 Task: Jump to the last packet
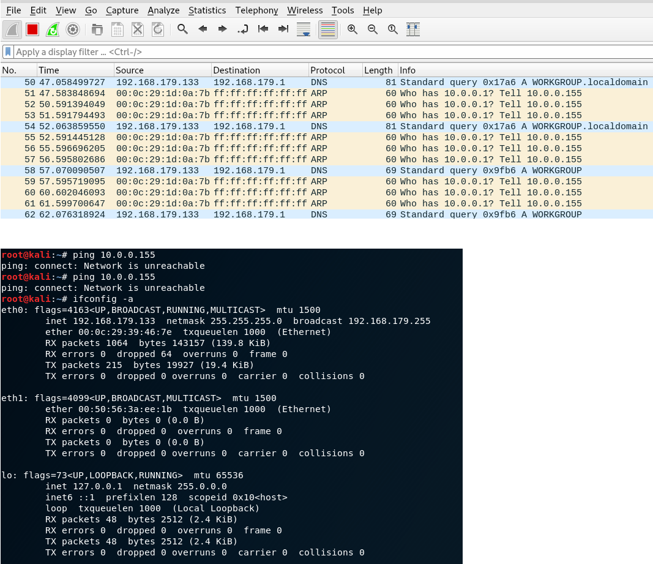pos(283,29)
